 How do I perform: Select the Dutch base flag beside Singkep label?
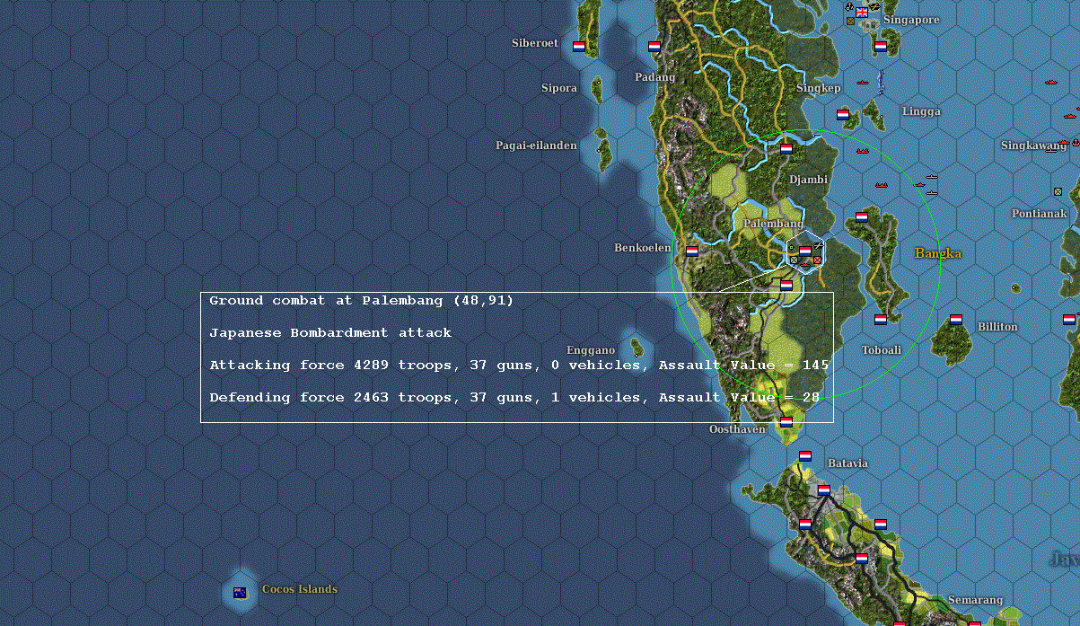(843, 115)
